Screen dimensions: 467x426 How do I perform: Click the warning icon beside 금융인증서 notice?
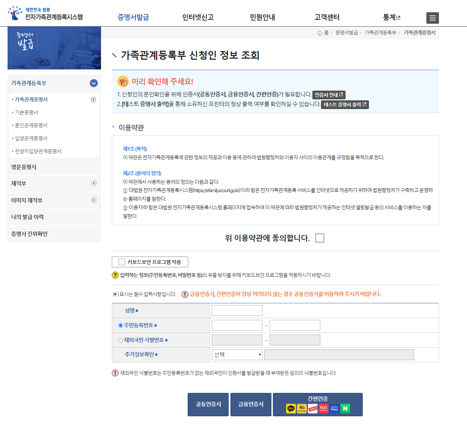pos(185,294)
